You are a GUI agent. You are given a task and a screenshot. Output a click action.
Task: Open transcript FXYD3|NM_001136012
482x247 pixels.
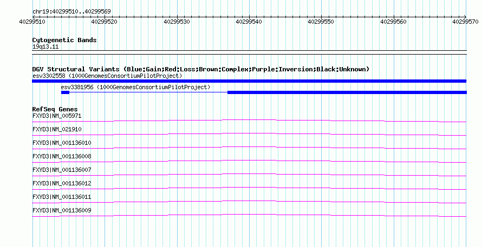62,183
